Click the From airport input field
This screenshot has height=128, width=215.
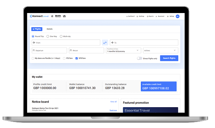pyautogui.click(x=66, y=43)
